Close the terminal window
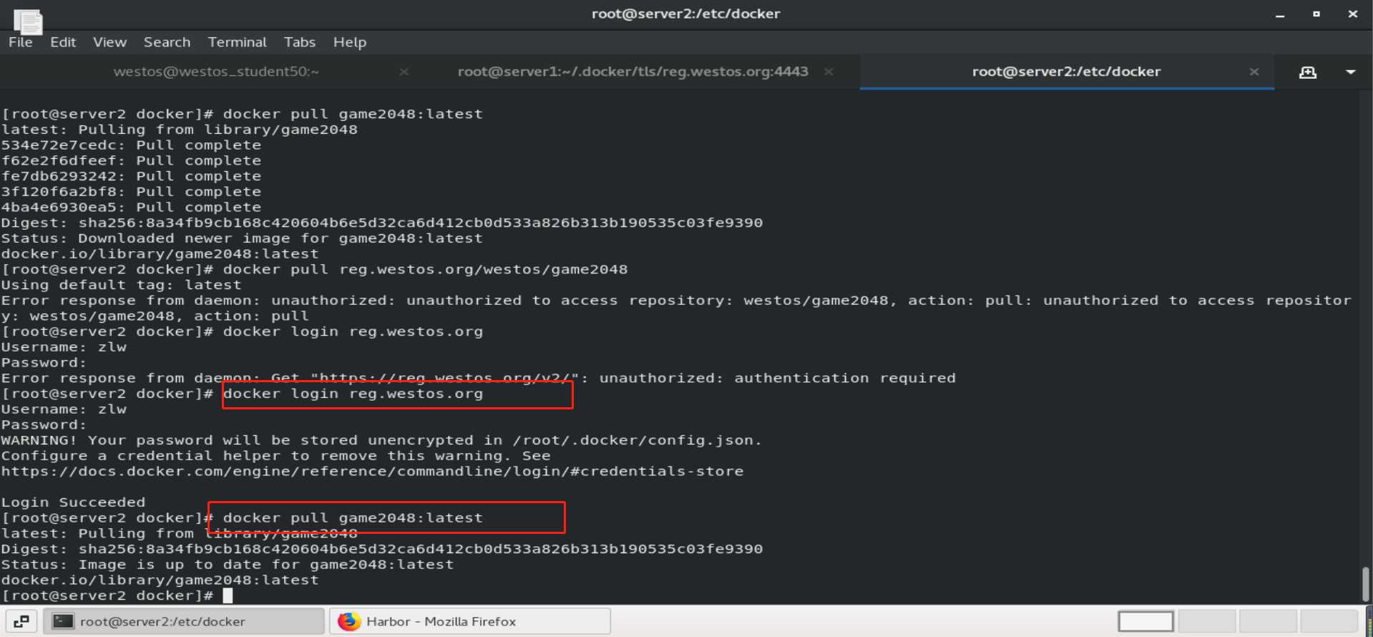1373x637 pixels. pyautogui.click(x=1352, y=14)
